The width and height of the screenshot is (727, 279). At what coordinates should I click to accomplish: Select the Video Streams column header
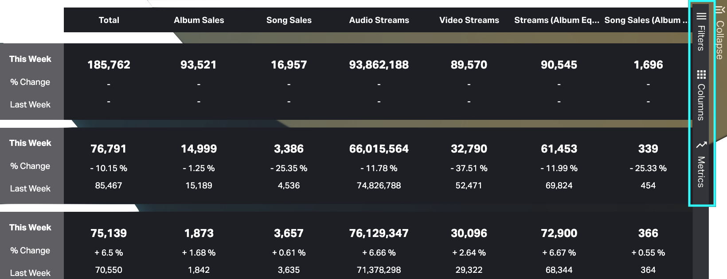[x=469, y=20]
